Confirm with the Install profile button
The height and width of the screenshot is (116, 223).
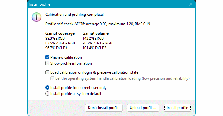(x=177, y=108)
